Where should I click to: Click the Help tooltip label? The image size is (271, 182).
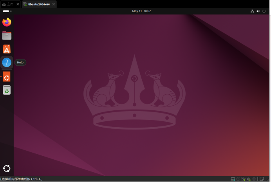click(x=20, y=63)
